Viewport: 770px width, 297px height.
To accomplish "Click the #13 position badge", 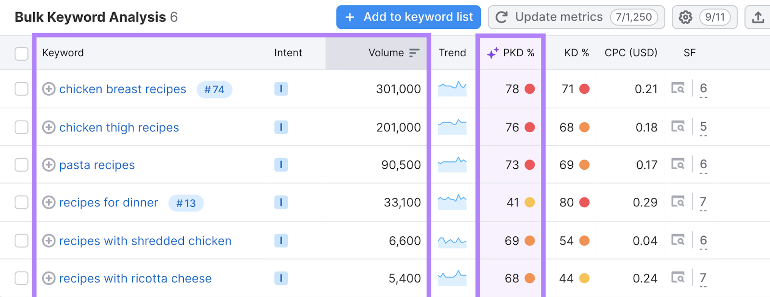I will [x=186, y=203].
